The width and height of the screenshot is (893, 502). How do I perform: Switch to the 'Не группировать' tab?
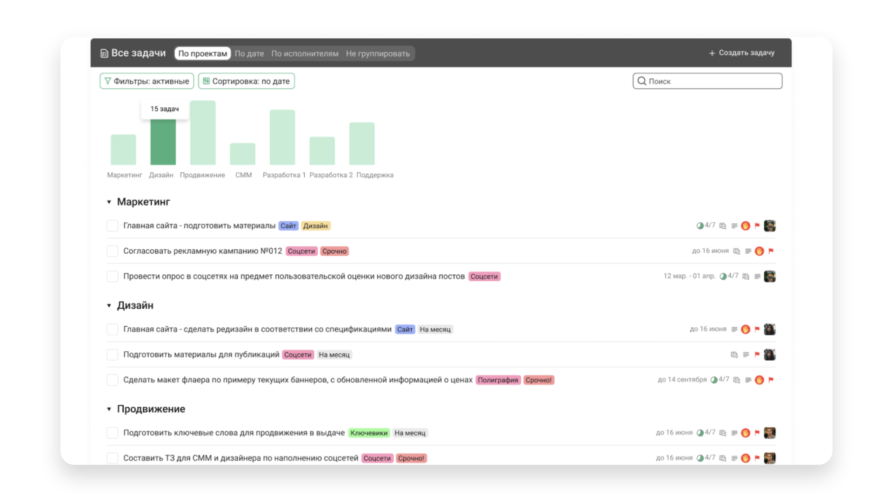[378, 53]
